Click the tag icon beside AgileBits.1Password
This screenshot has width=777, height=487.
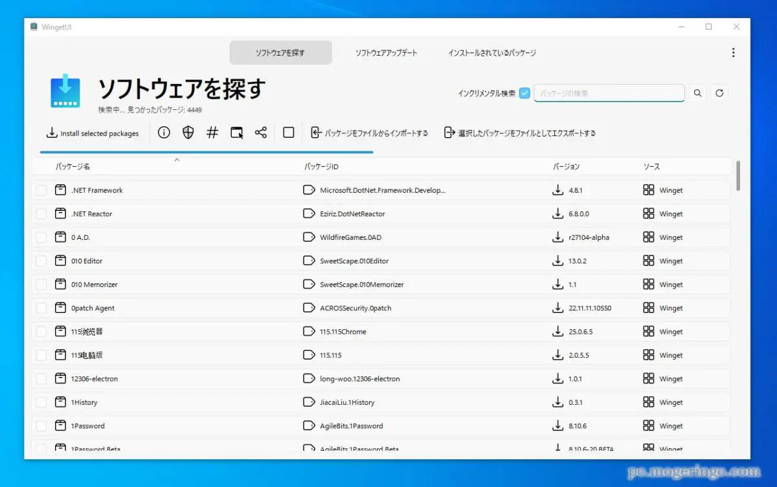click(309, 426)
